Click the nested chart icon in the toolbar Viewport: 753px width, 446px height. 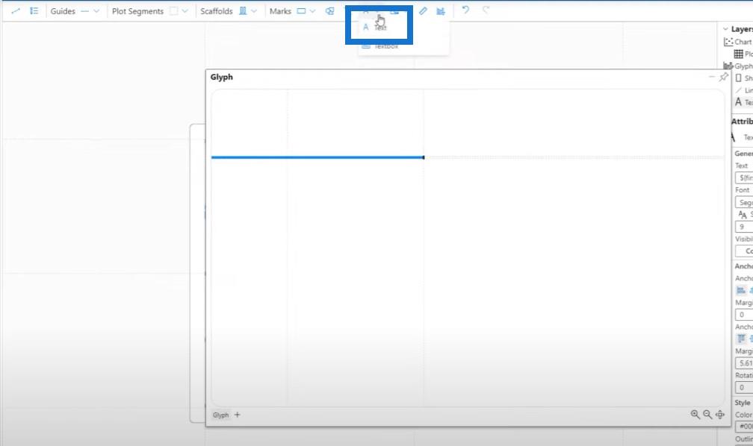(x=441, y=10)
